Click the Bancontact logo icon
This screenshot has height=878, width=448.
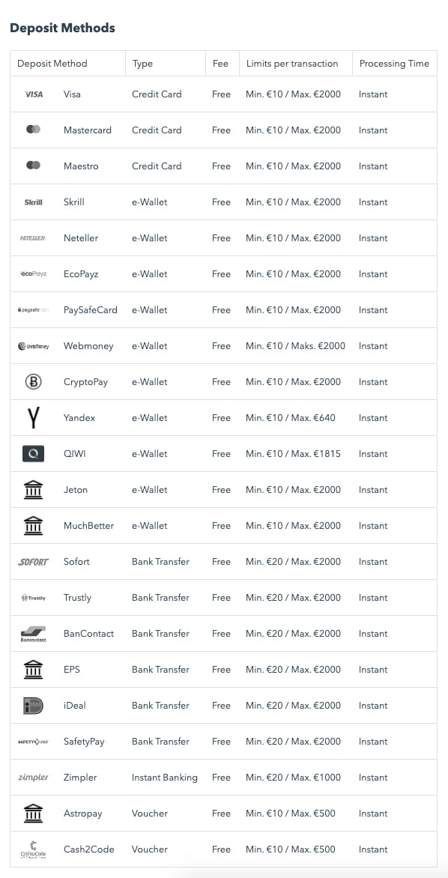click(x=33, y=634)
